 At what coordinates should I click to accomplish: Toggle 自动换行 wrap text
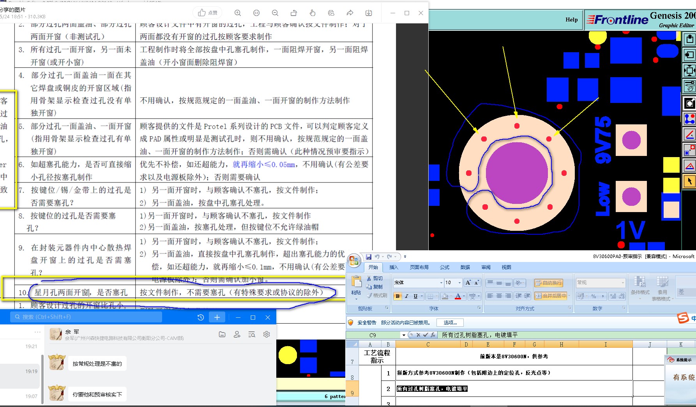(x=548, y=283)
